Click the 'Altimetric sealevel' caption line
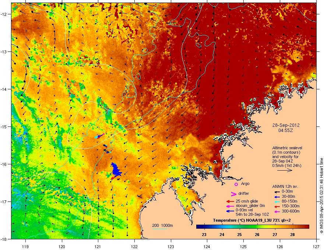 (x=287, y=148)
